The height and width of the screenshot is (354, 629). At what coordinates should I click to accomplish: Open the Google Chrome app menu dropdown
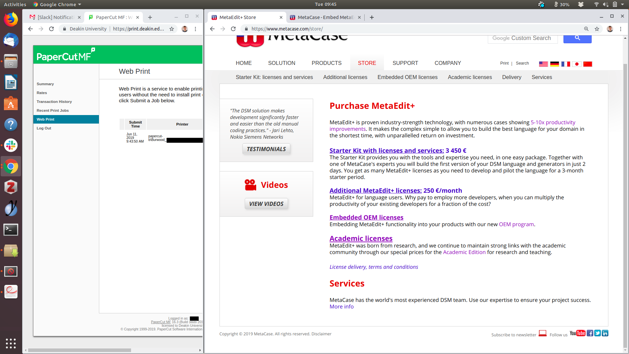click(57, 5)
